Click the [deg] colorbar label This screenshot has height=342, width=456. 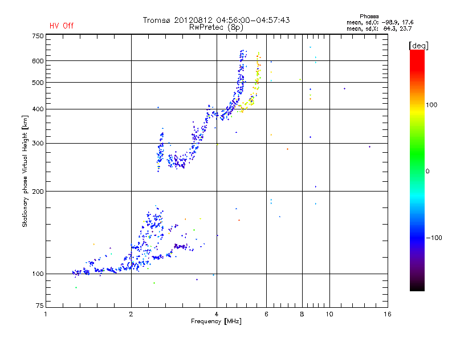pyautogui.click(x=418, y=46)
